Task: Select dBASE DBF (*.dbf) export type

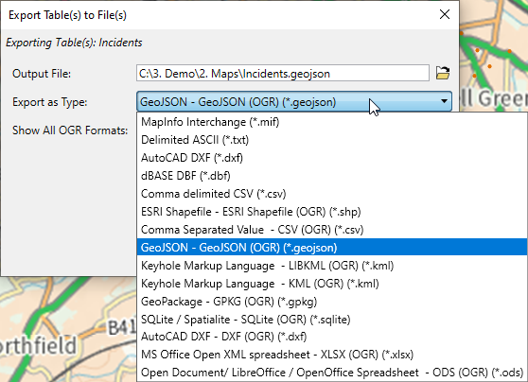Action: (332, 176)
